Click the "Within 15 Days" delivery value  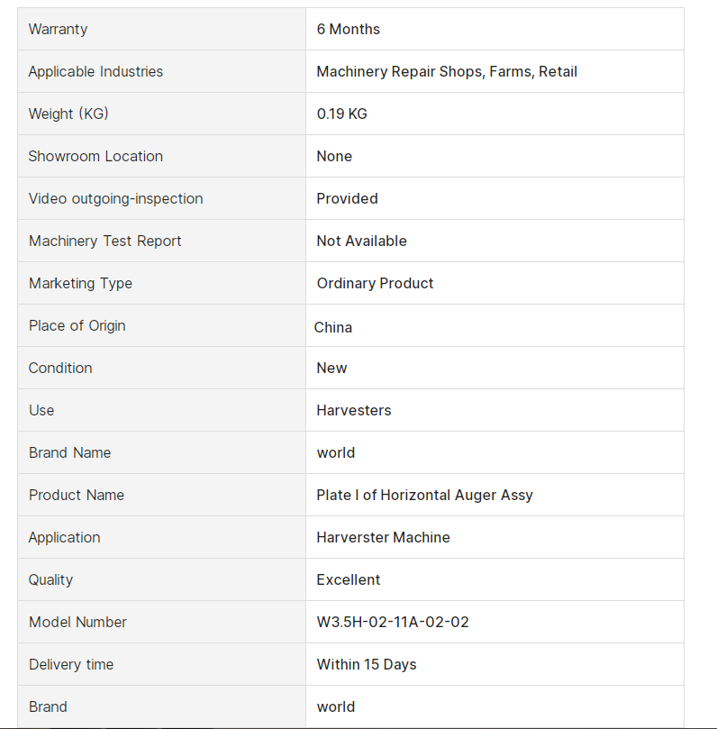click(367, 664)
